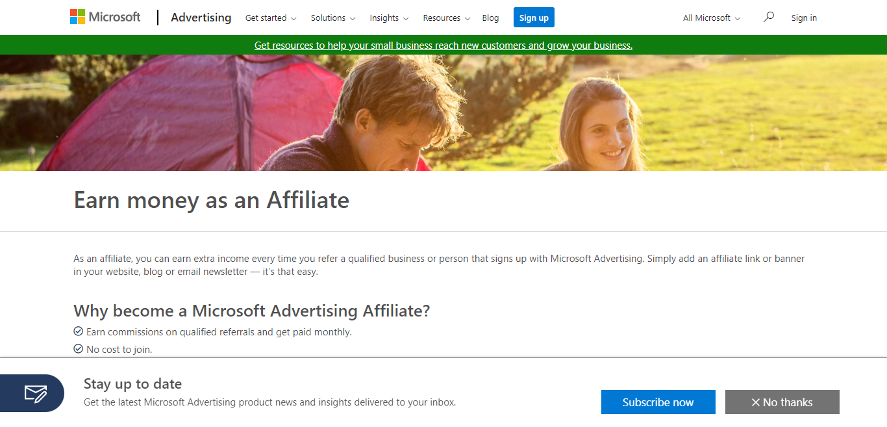This screenshot has width=887, height=427.
Task: Click the camping couple hero image
Action: 443,112
